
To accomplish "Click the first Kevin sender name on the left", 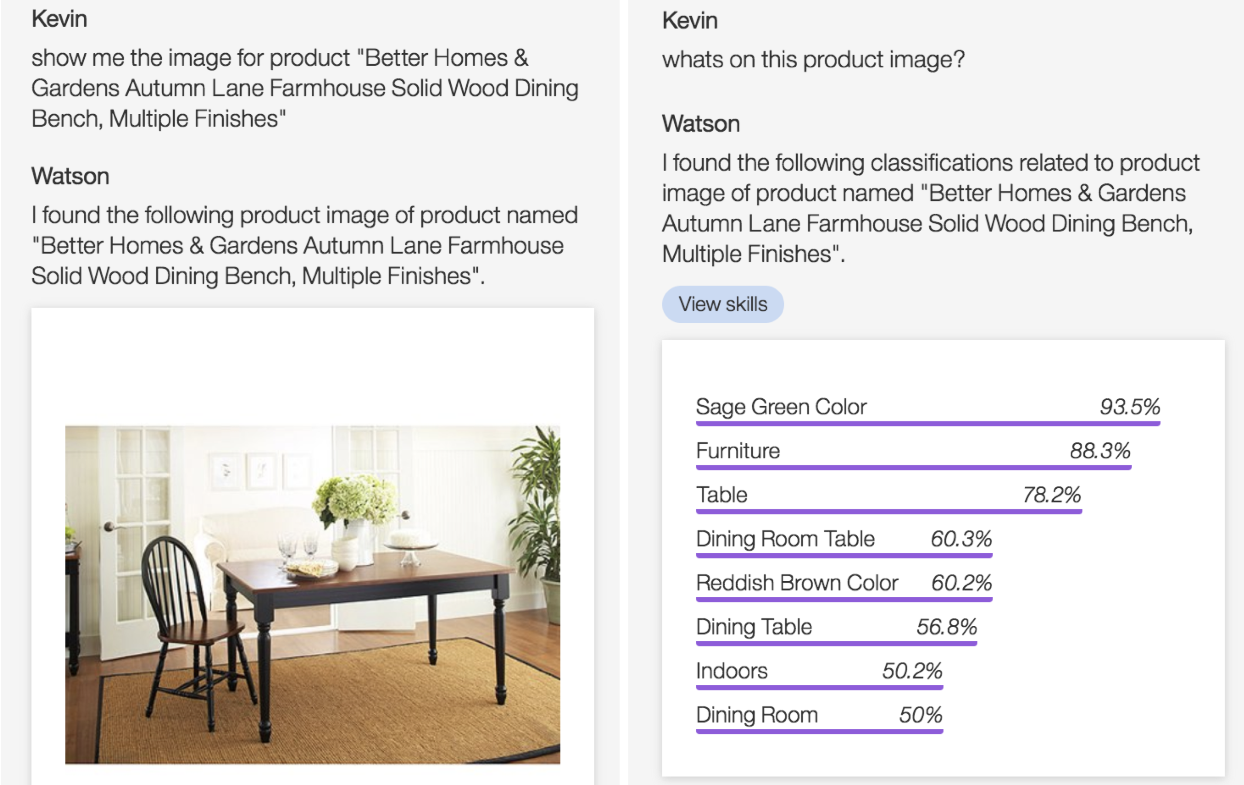I will coord(59,19).
